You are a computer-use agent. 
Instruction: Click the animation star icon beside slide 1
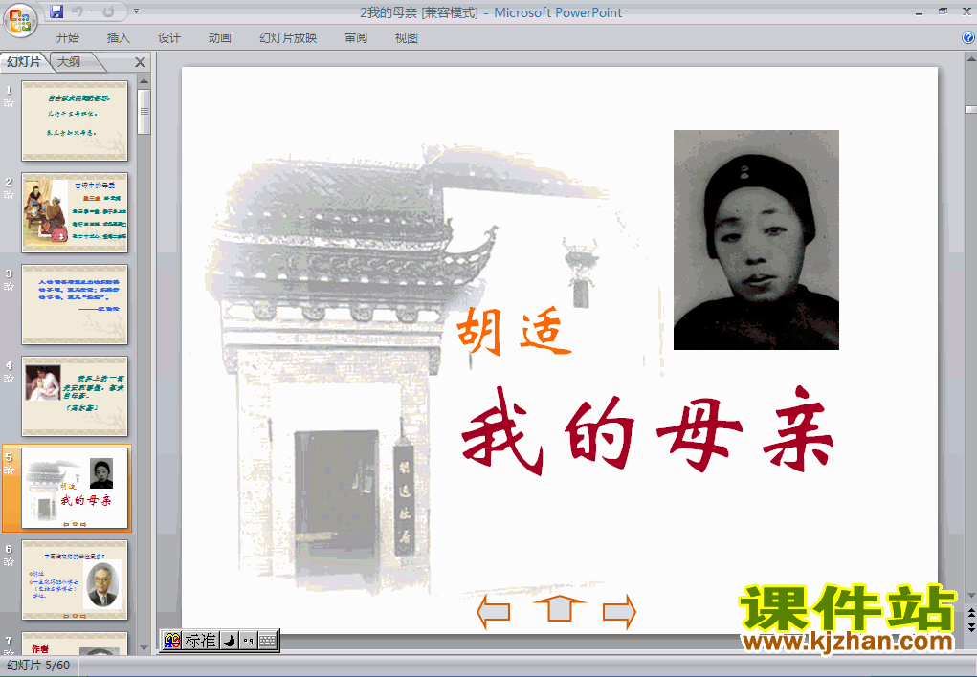(9, 103)
